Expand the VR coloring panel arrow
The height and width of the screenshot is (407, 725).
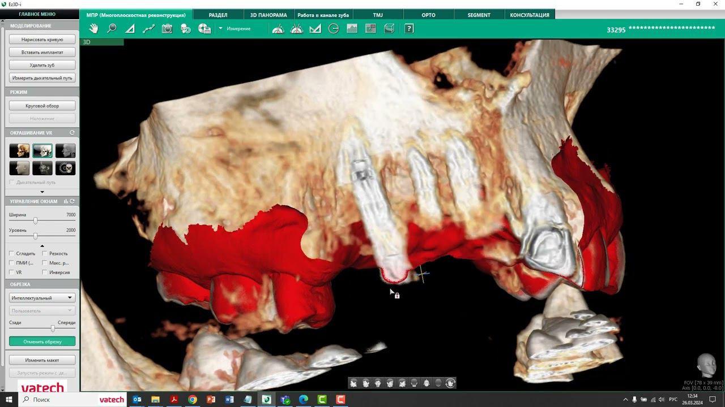(x=42, y=192)
